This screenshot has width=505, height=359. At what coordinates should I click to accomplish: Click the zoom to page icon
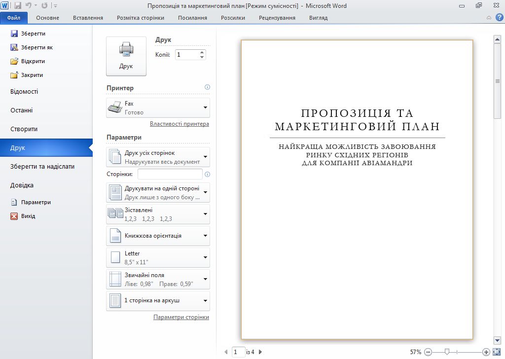pos(496,352)
